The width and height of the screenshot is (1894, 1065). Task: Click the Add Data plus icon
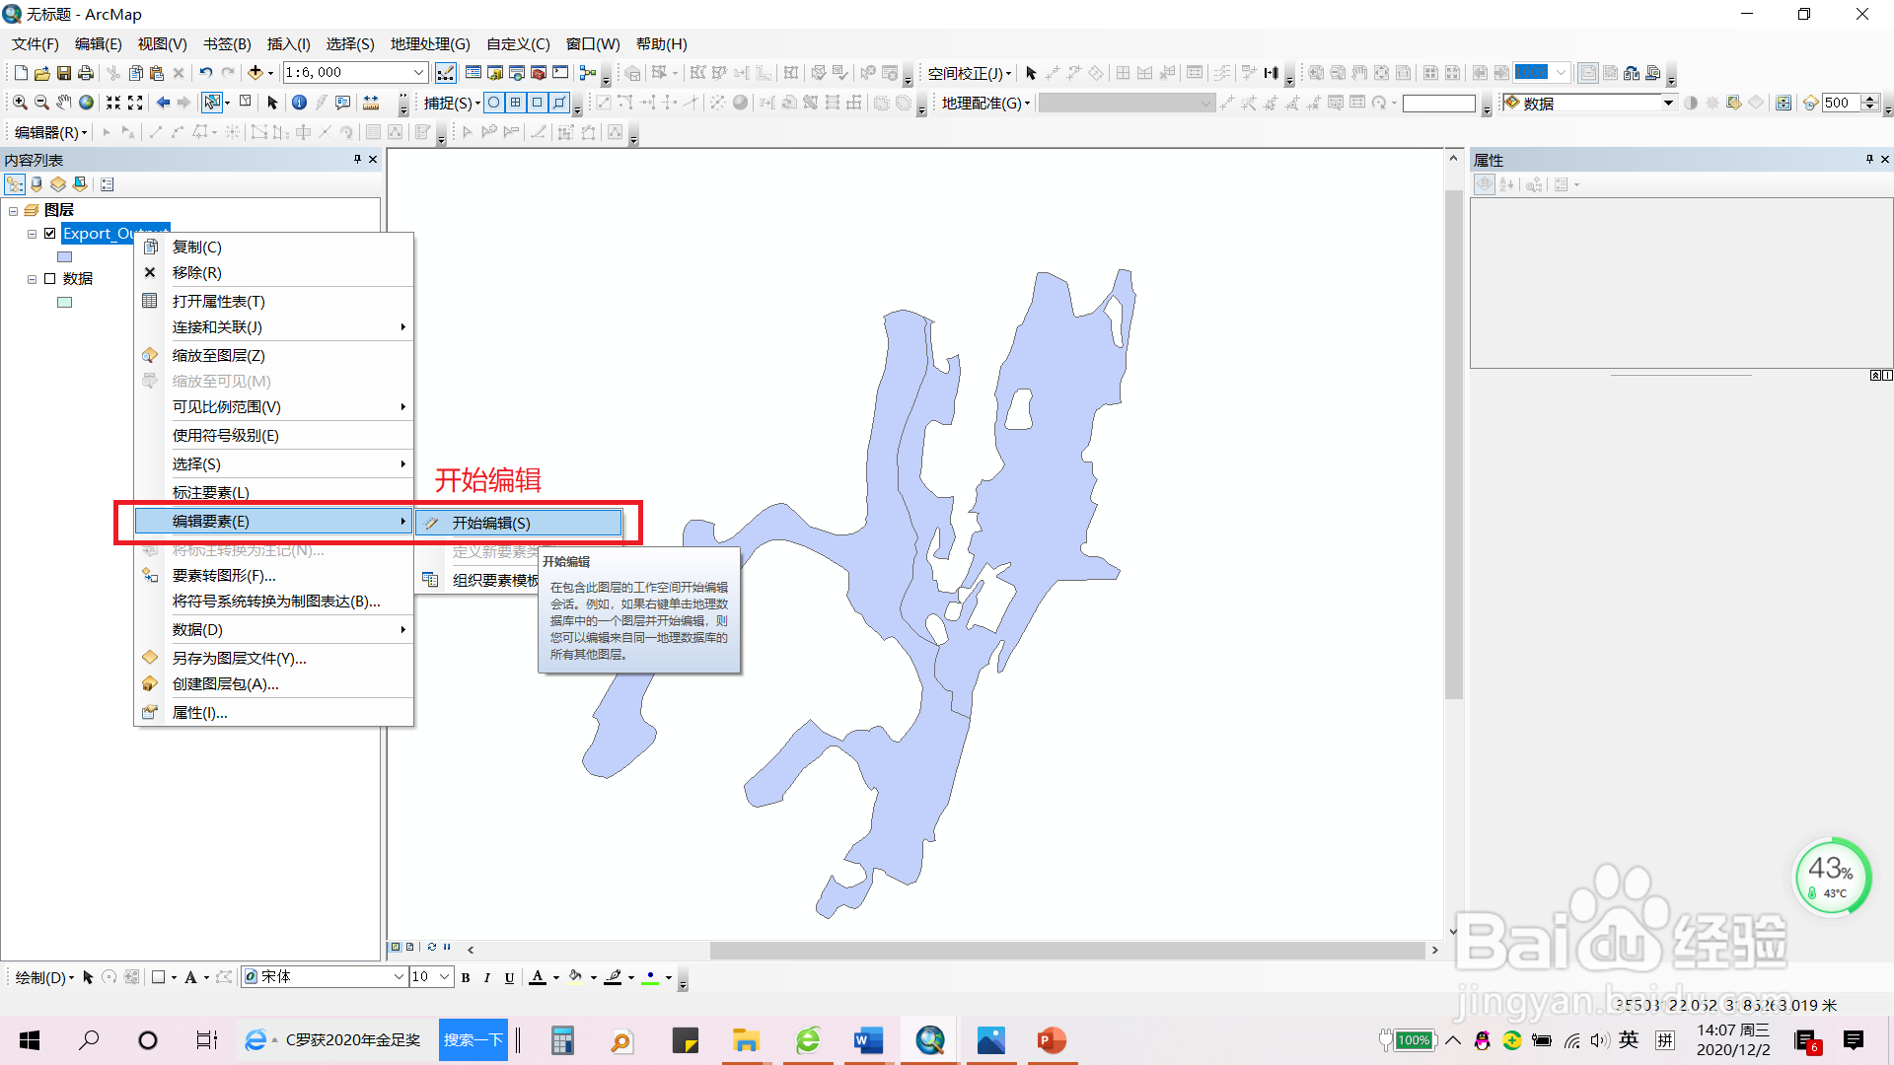pyautogui.click(x=256, y=73)
